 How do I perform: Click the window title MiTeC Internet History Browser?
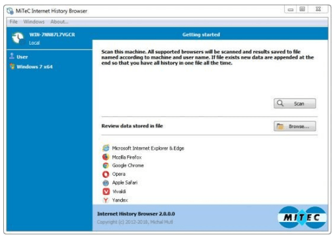51,11
